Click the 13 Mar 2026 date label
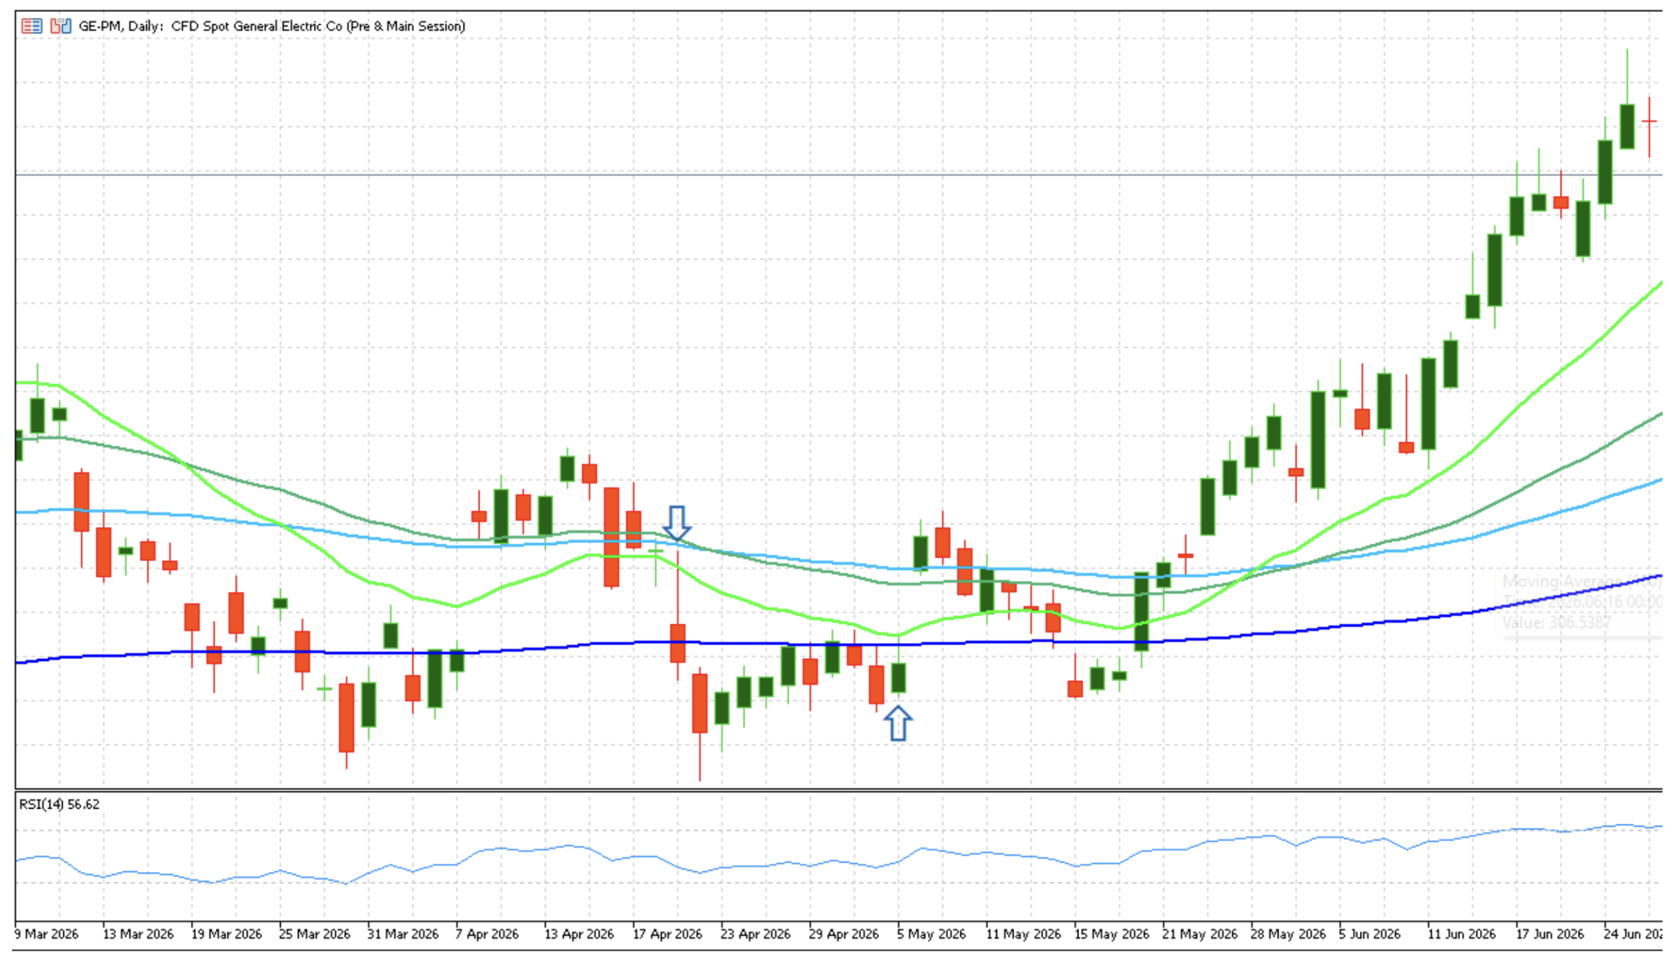Image resolution: width=1678 pixels, height=962 pixels. 138,934
